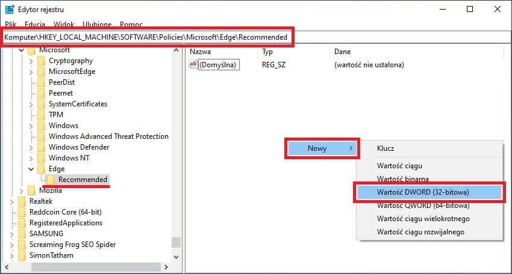
Task: Click the registry path address bar
Action: tap(256, 37)
